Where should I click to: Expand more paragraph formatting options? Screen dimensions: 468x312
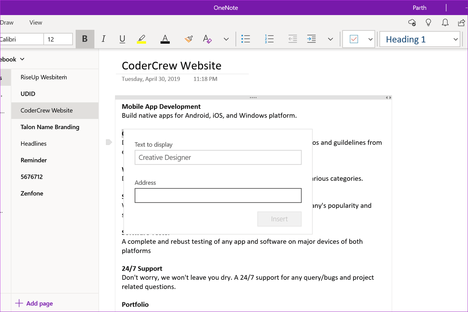coord(330,39)
